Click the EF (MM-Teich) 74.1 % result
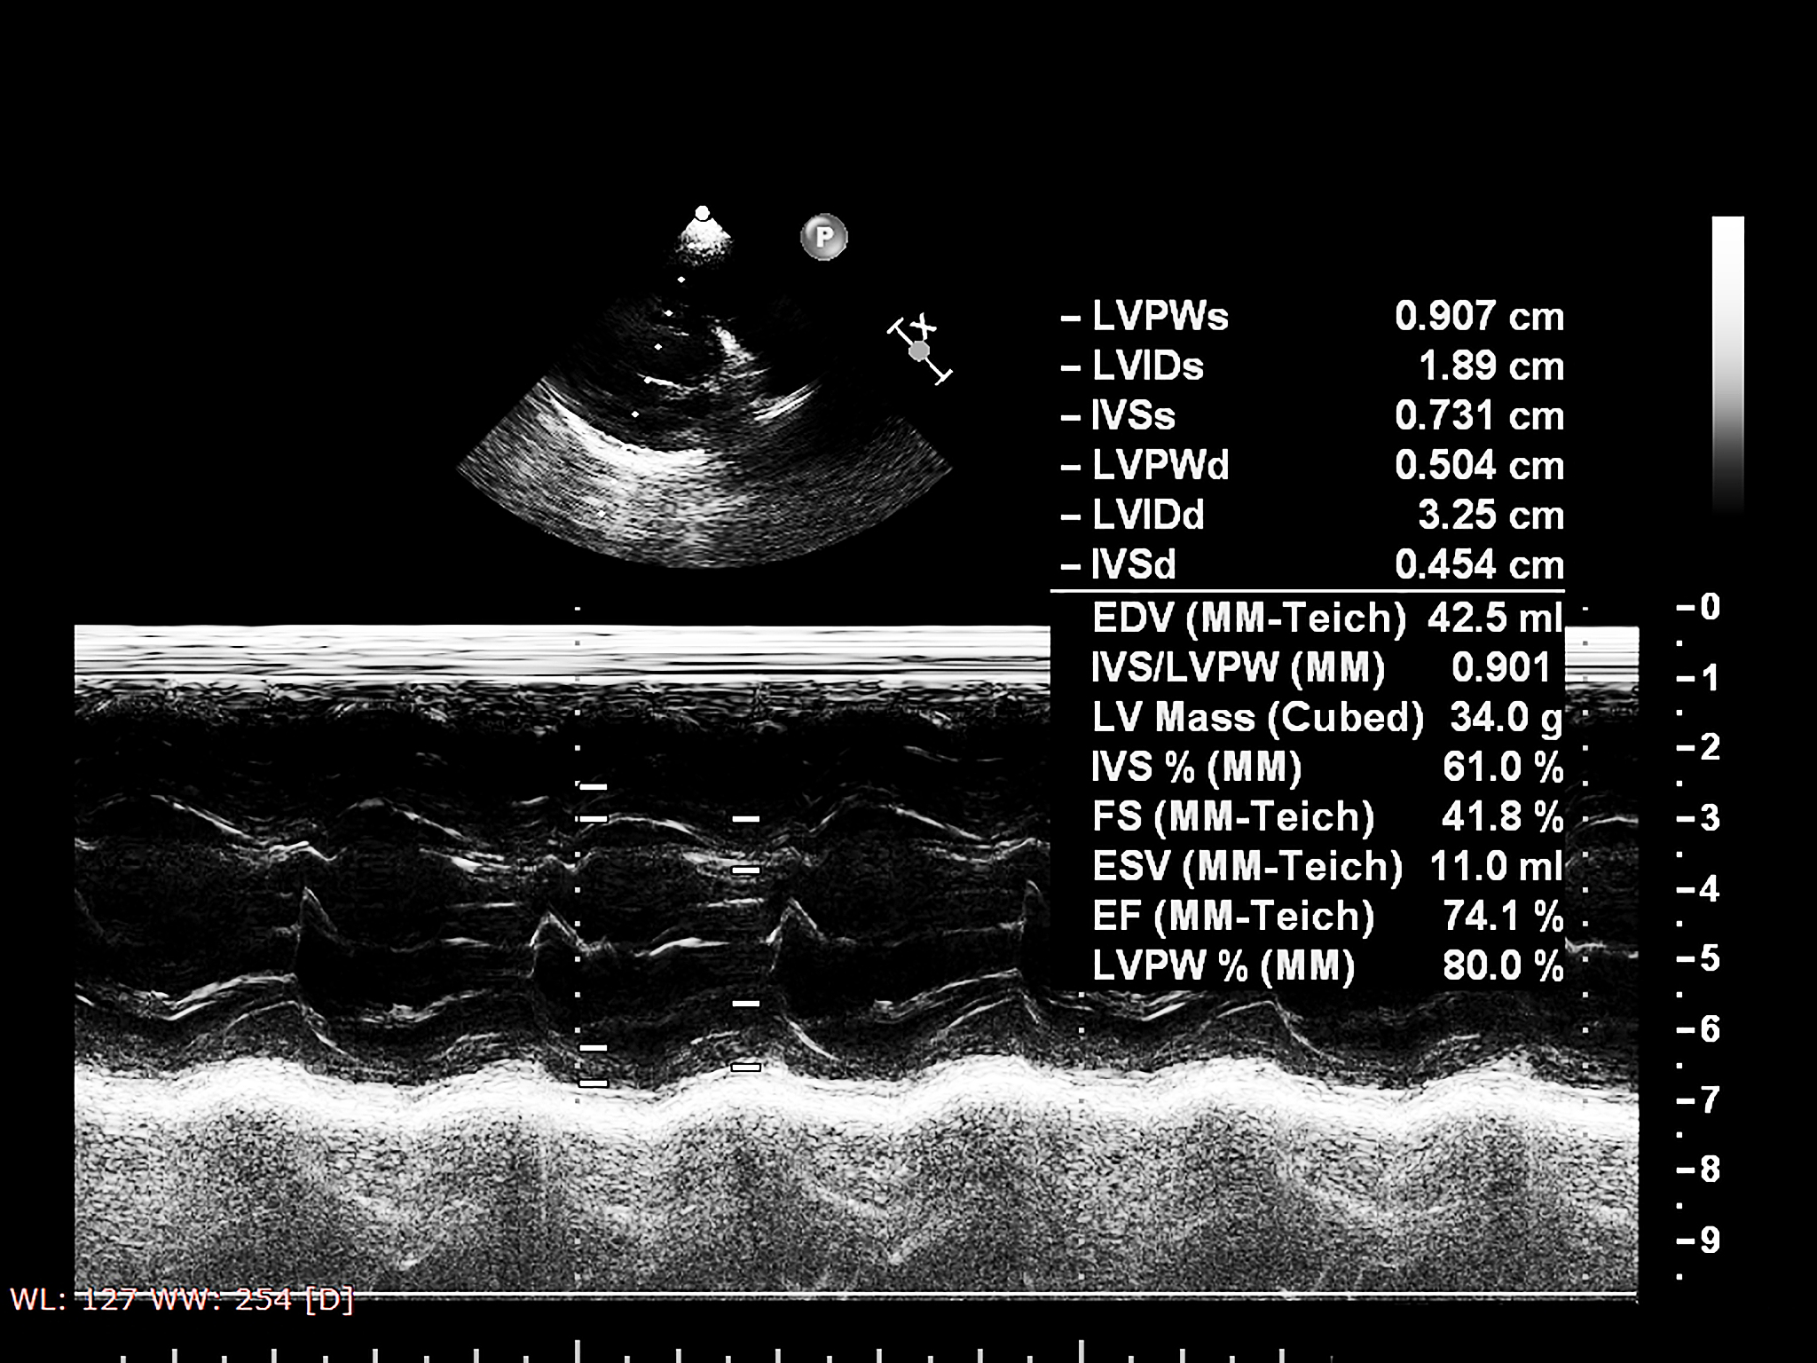Image resolution: width=1817 pixels, height=1363 pixels. [1327, 917]
